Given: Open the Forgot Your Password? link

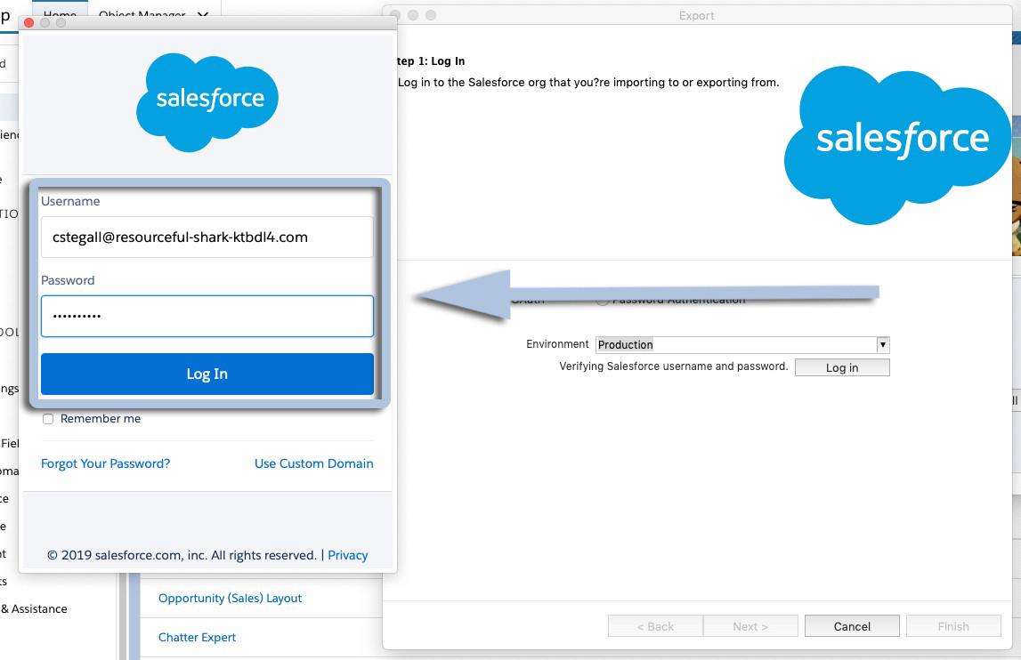Looking at the screenshot, I should point(105,463).
